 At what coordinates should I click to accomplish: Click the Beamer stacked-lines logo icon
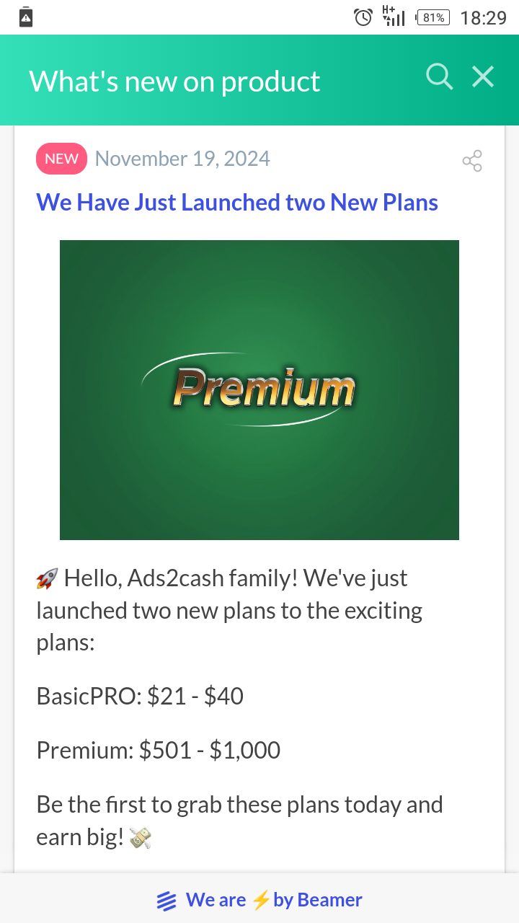167,901
